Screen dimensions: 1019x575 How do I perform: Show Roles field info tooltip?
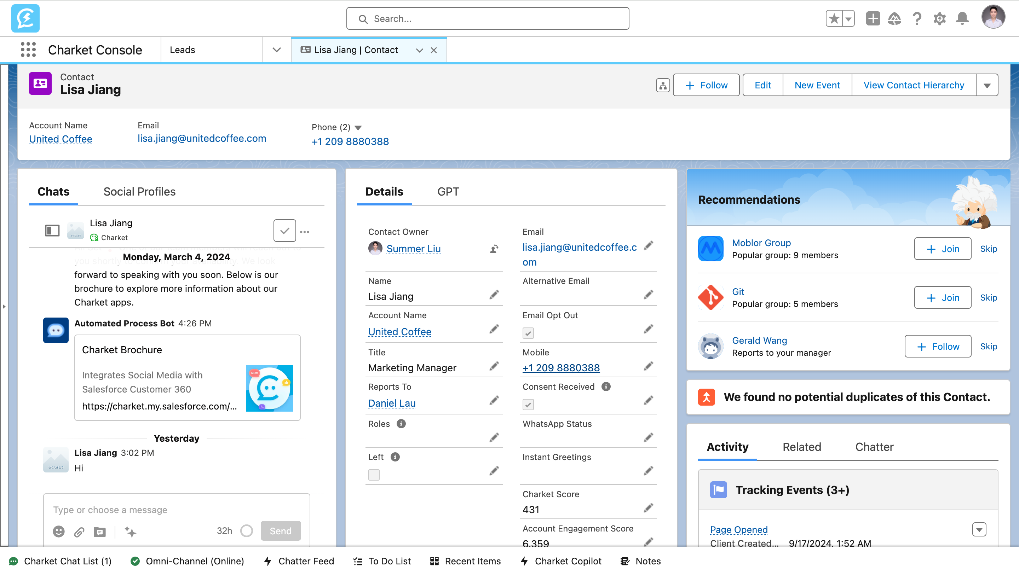401,424
